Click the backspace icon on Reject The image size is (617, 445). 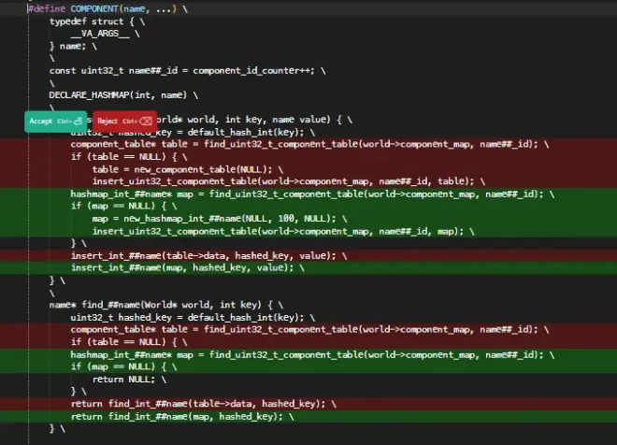pyautogui.click(x=145, y=122)
